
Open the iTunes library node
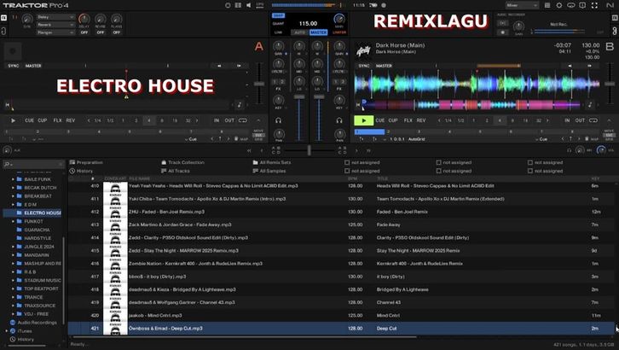(25, 330)
